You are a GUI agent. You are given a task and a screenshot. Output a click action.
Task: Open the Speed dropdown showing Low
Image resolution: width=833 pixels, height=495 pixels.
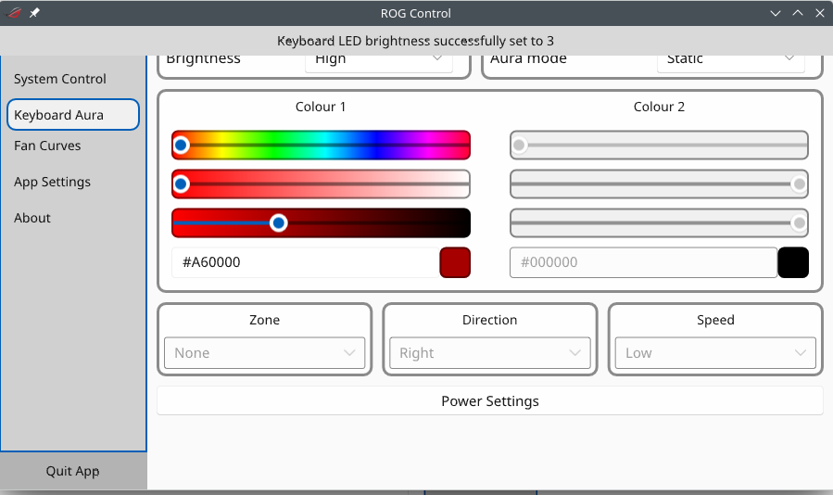[714, 353]
